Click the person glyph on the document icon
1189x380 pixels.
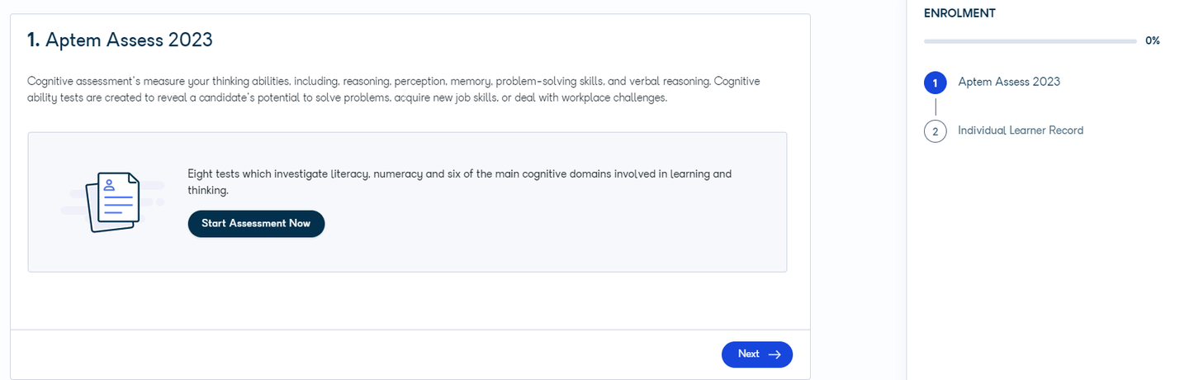pyautogui.click(x=109, y=185)
